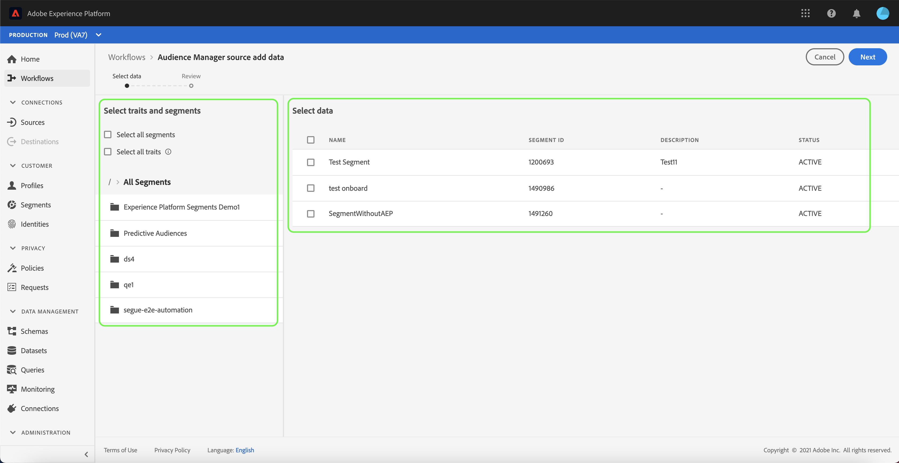Image resolution: width=899 pixels, height=463 pixels.
Task: Go to Sources in sidebar
Action: pyautogui.click(x=32, y=122)
